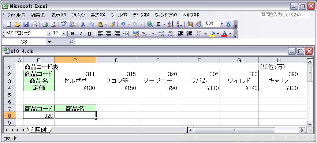Open the ファイル(F) menu
The image size is (317, 143).
16,15
